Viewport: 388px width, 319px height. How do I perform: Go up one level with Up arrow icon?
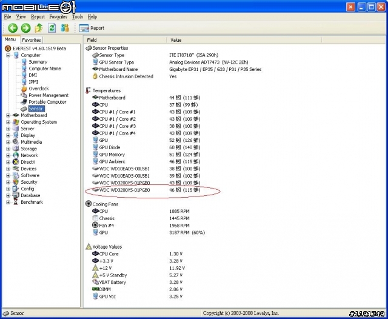tap(39, 28)
